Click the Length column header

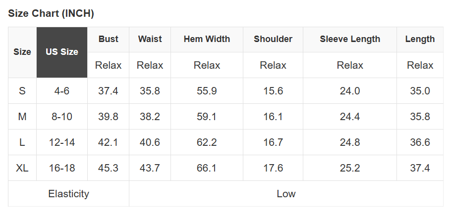pyautogui.click(x=420, y=39)
